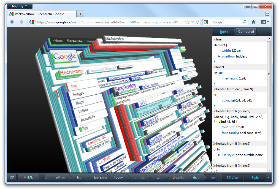Bookmark this page with the star icon
The width and height of the screenshot is (279, 189).
coord(187,22)
